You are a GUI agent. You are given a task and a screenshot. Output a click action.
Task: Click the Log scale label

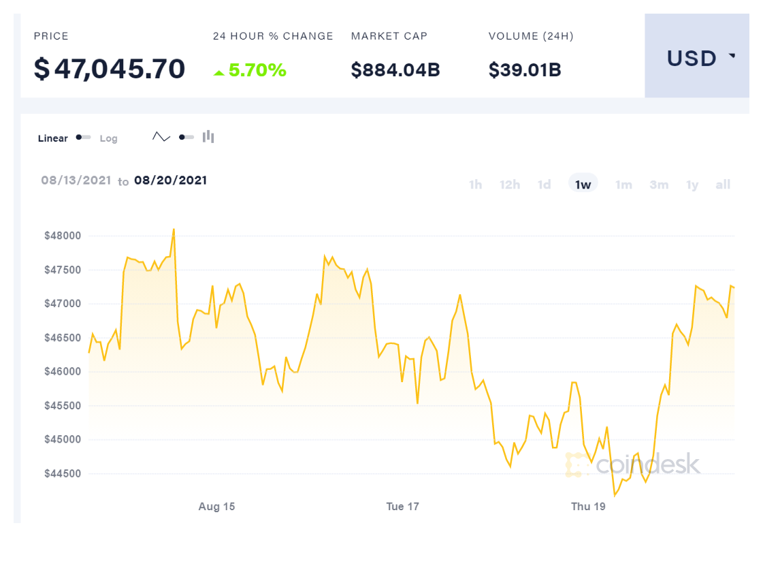coord(109,138)
